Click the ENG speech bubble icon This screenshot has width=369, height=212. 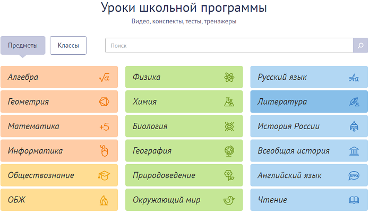tap(354, 175)
